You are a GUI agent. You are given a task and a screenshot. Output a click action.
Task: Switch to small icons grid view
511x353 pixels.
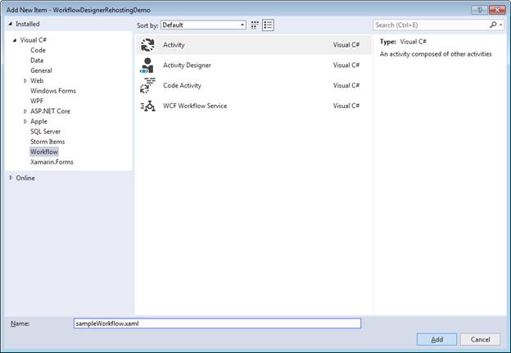[255, 25]
